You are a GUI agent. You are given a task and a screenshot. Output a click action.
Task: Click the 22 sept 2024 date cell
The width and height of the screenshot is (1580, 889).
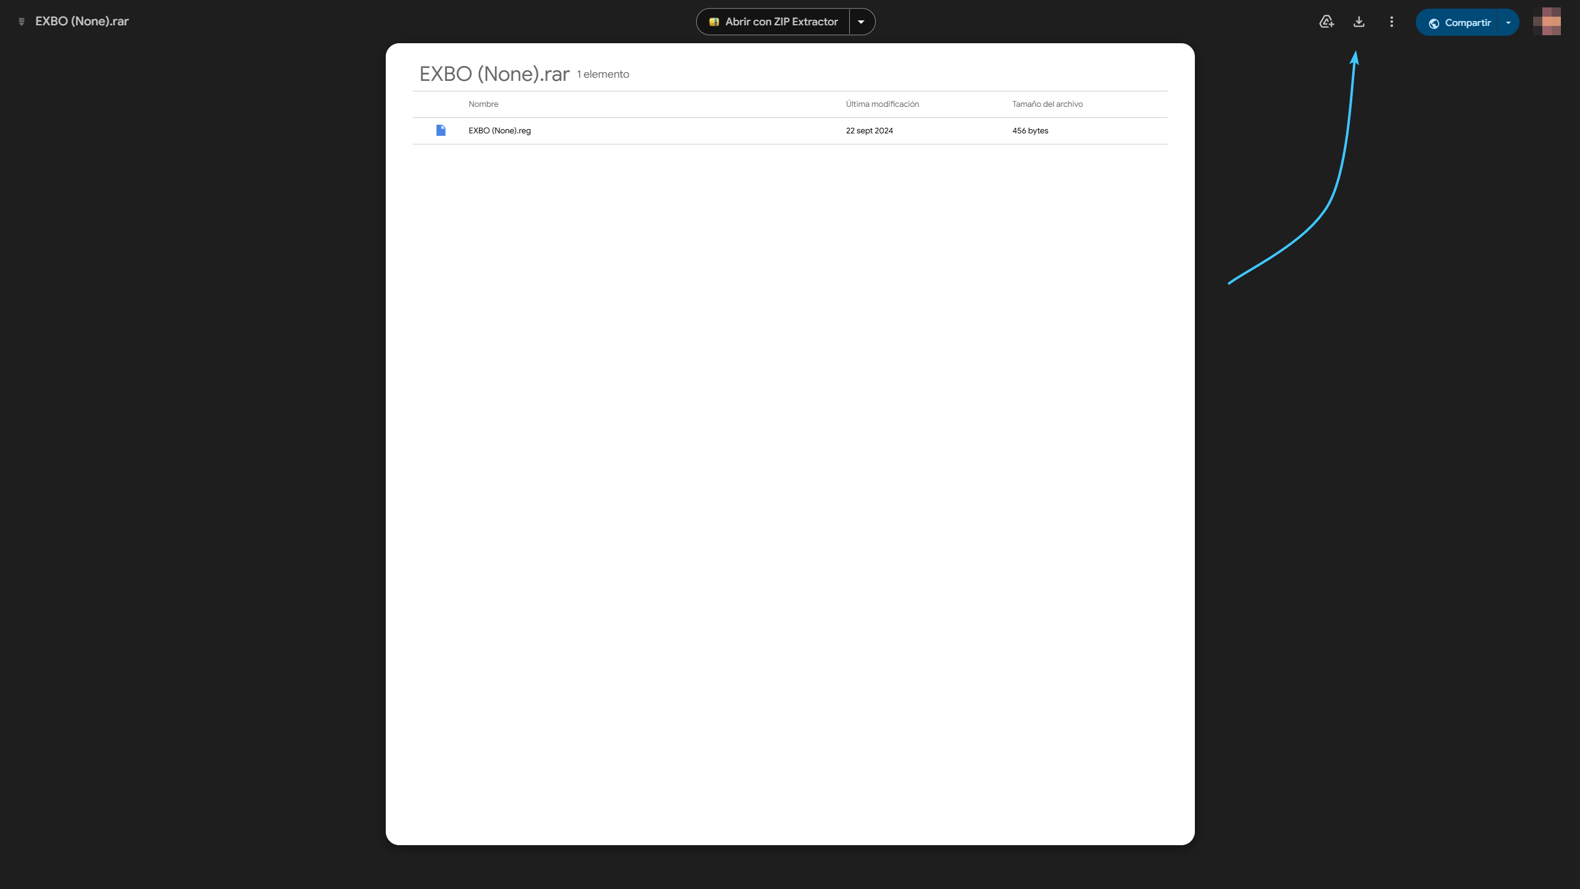(869, 130)
